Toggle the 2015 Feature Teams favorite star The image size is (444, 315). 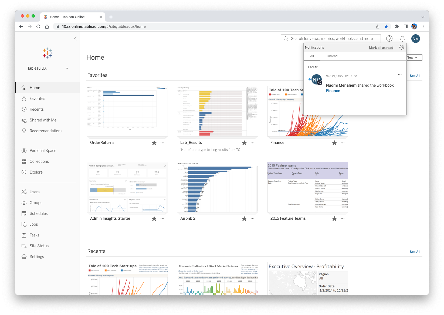click(x=334, y=219)
